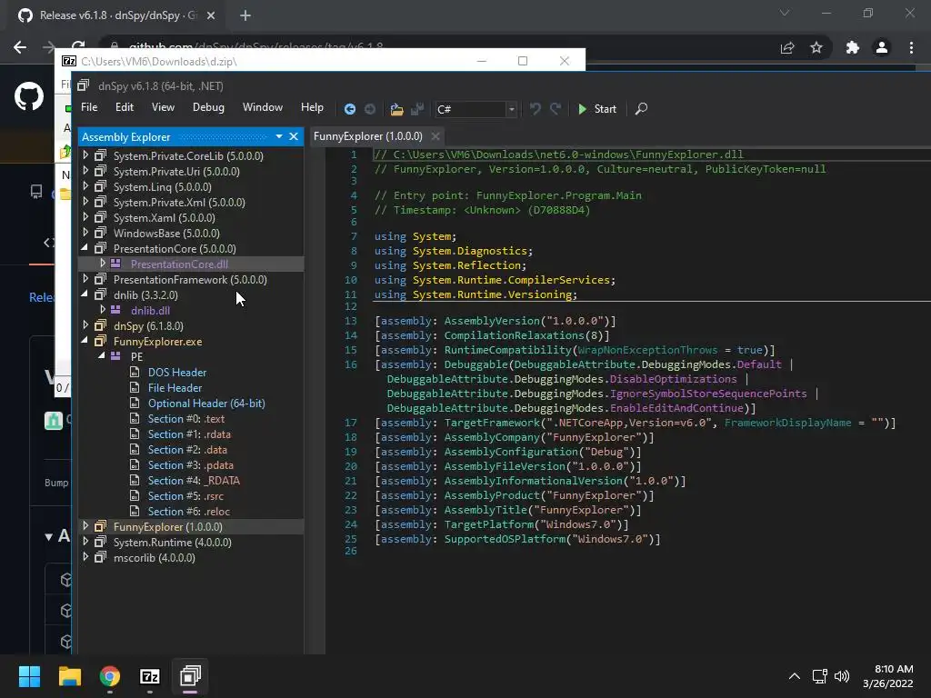
Task: Click the Save all icon in dnSpy toolbar
Action: click(417, 109)
